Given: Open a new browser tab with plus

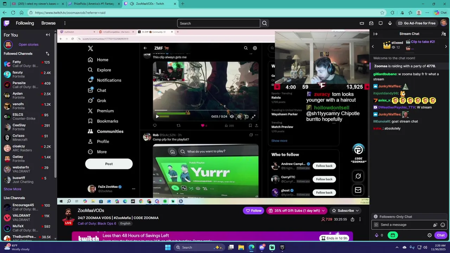Looking at the screenshot, I should tap(182, 4).
